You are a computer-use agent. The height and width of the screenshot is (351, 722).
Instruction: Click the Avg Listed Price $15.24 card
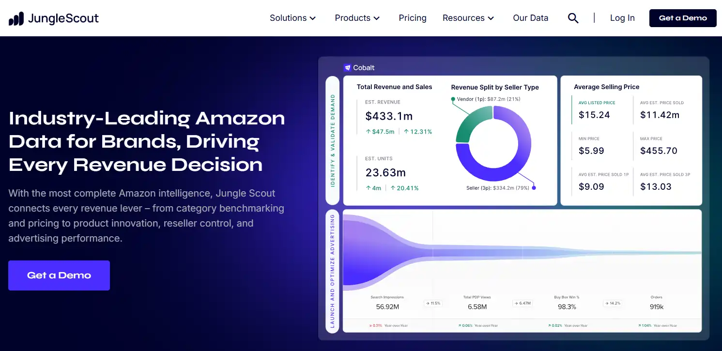(x=599, y=110)
